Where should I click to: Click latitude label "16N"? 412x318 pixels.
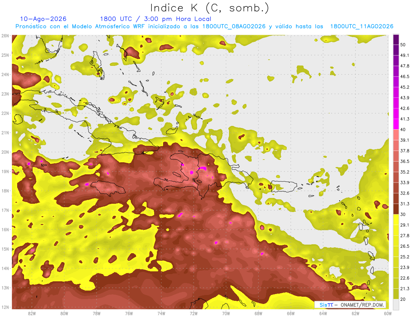point(5,229)
